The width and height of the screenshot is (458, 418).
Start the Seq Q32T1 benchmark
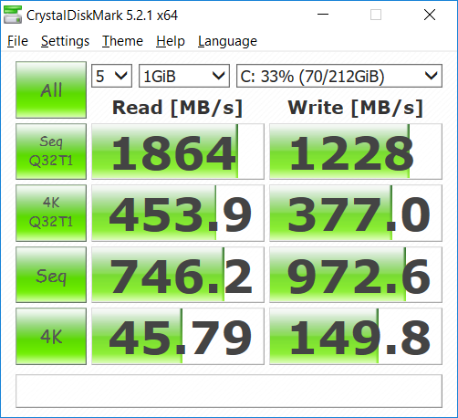pos(51,152)
